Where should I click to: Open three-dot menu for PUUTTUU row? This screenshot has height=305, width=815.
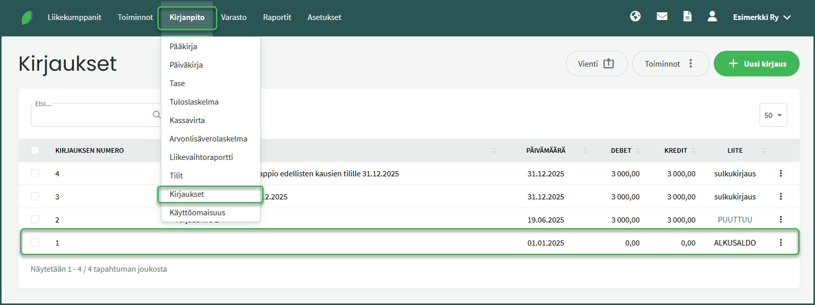click(781, 219)
